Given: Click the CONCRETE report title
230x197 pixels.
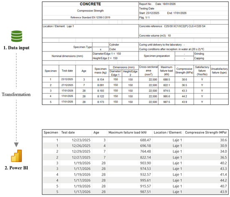Looking at the screenshot, I should click(x=90, y=4).
